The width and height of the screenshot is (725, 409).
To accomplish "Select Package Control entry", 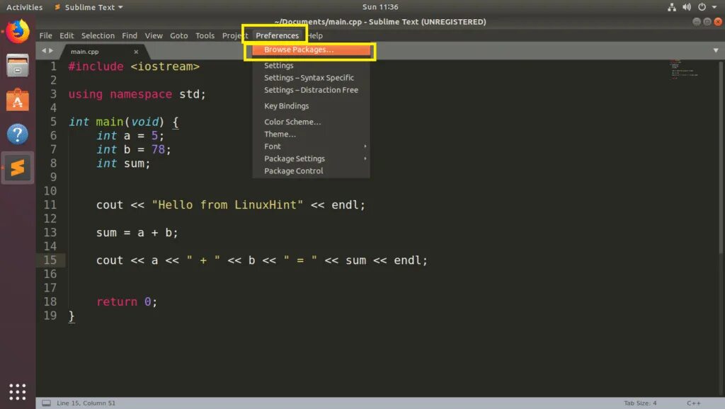I will 312,171.
